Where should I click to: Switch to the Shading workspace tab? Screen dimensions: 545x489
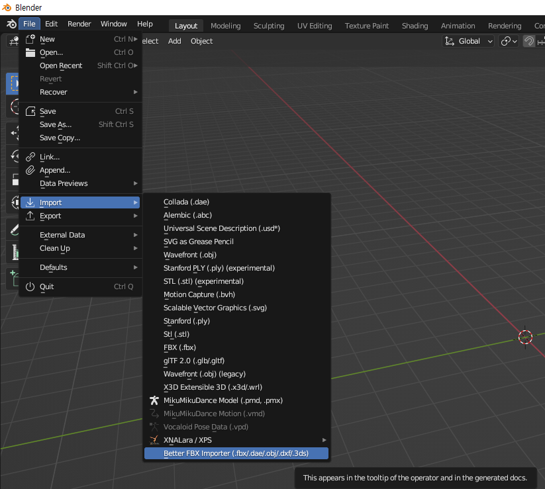[415, 26]
